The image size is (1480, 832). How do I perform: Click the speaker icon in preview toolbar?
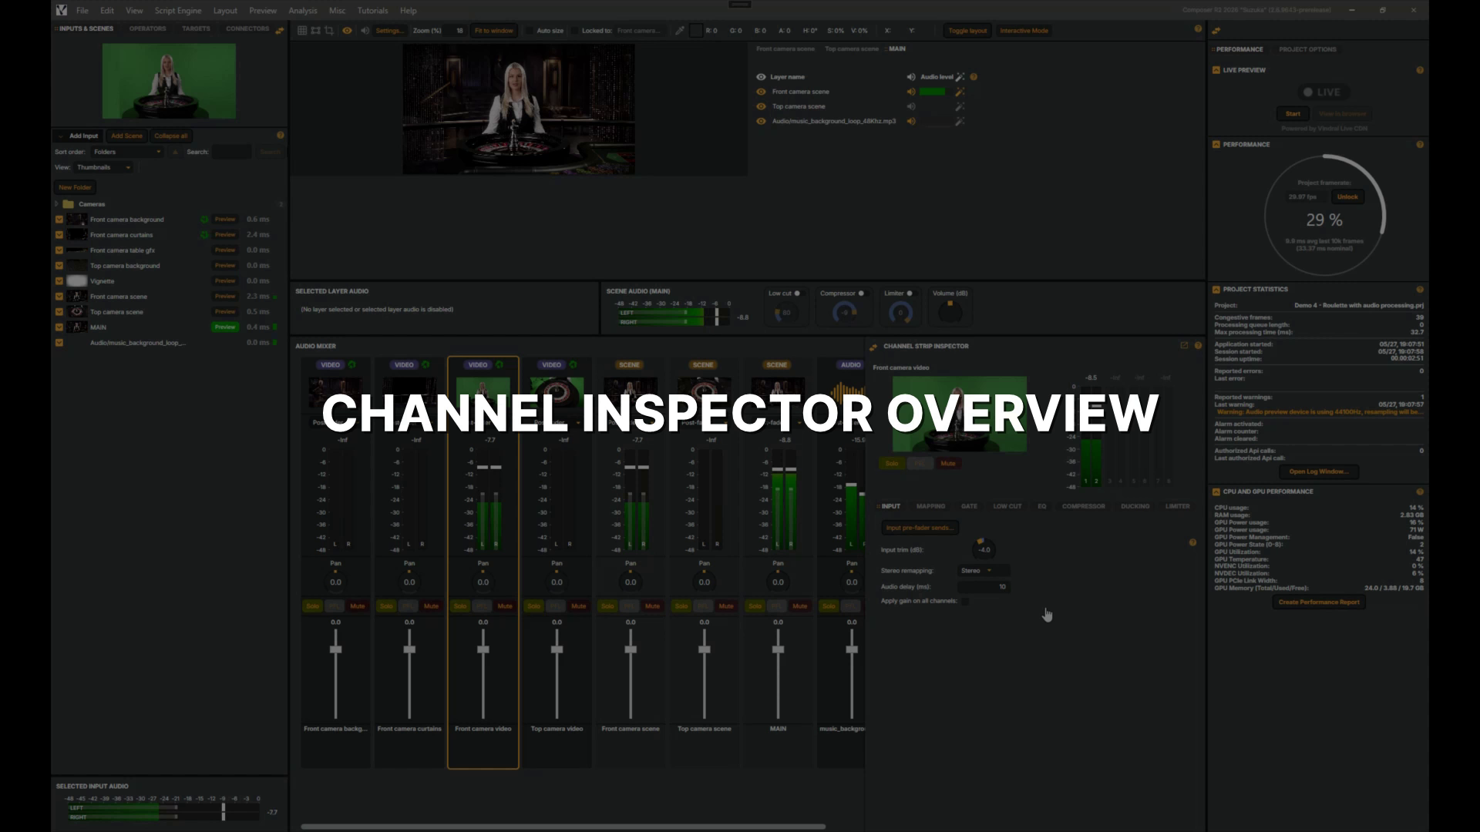[x=365, y=31]
